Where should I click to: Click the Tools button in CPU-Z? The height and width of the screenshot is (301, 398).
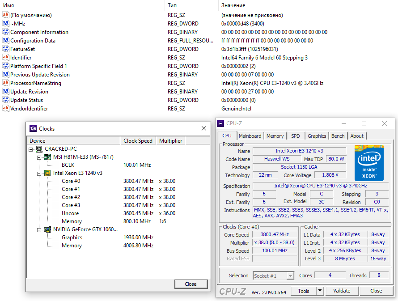304,291
